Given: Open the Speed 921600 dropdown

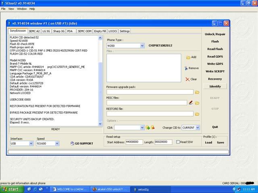Looking at the screenshot, I should 57,144.
